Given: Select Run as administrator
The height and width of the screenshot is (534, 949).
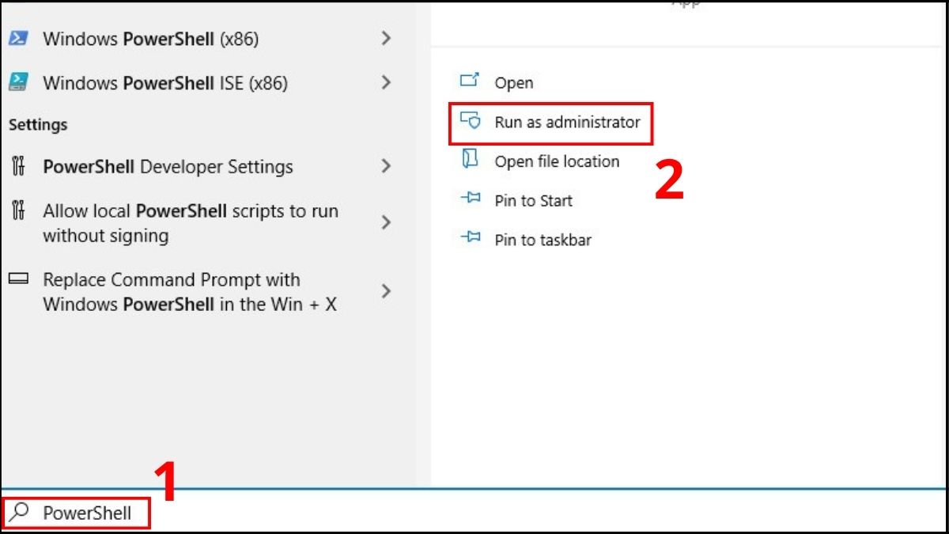Looking at the screenshot, I should [565, 123].
